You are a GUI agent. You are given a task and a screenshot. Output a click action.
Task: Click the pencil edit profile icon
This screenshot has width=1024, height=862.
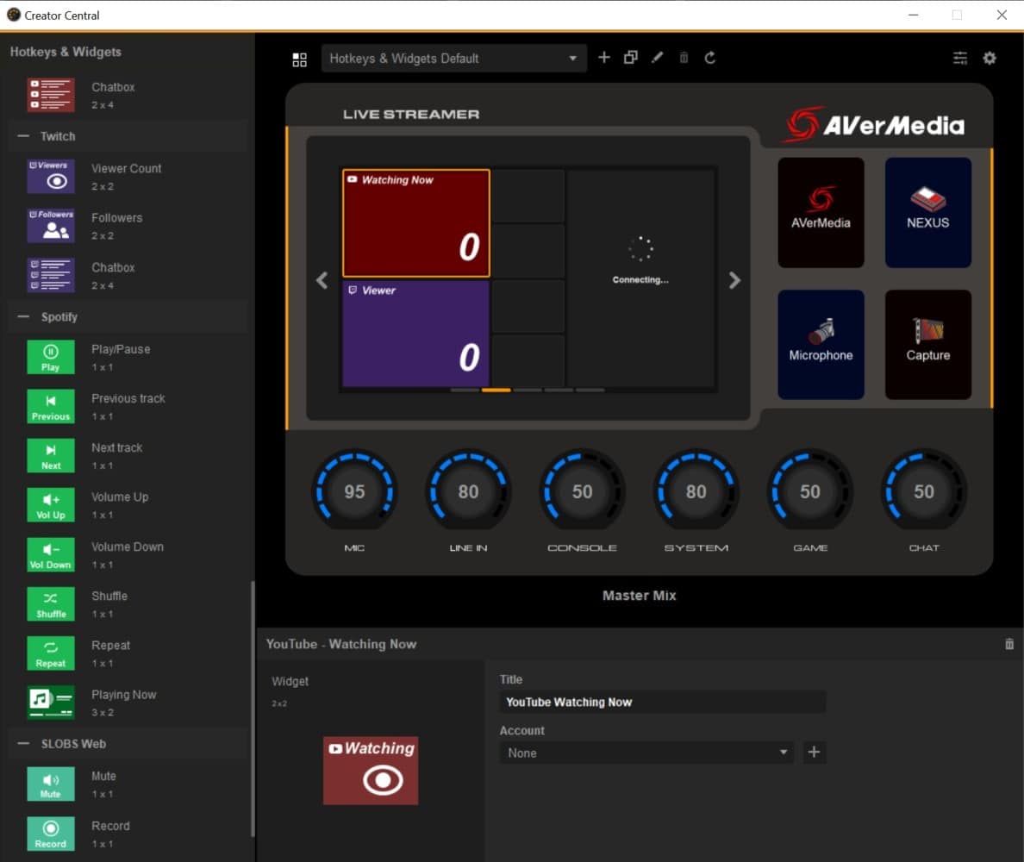point(658,58)
